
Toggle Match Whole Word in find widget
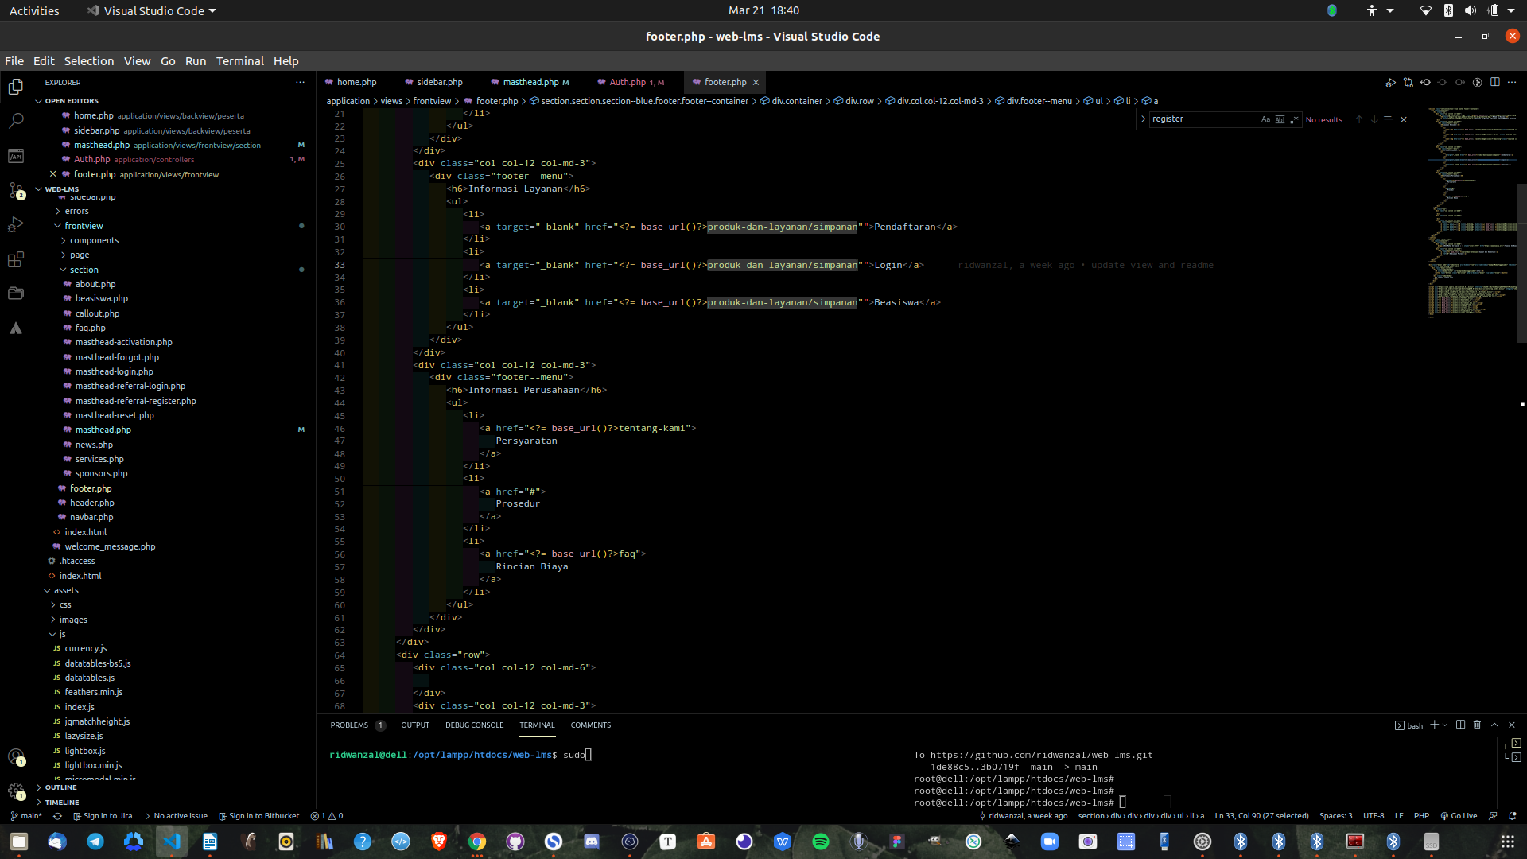[1280, 119]
